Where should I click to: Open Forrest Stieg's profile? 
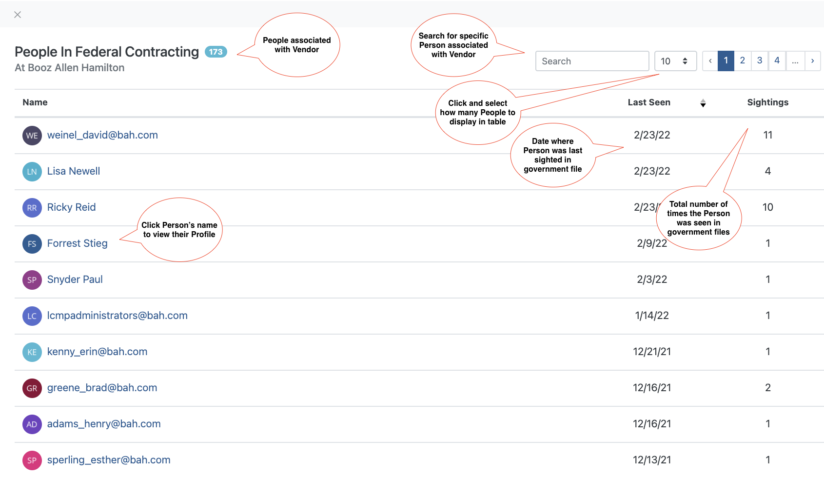point(77,243)
